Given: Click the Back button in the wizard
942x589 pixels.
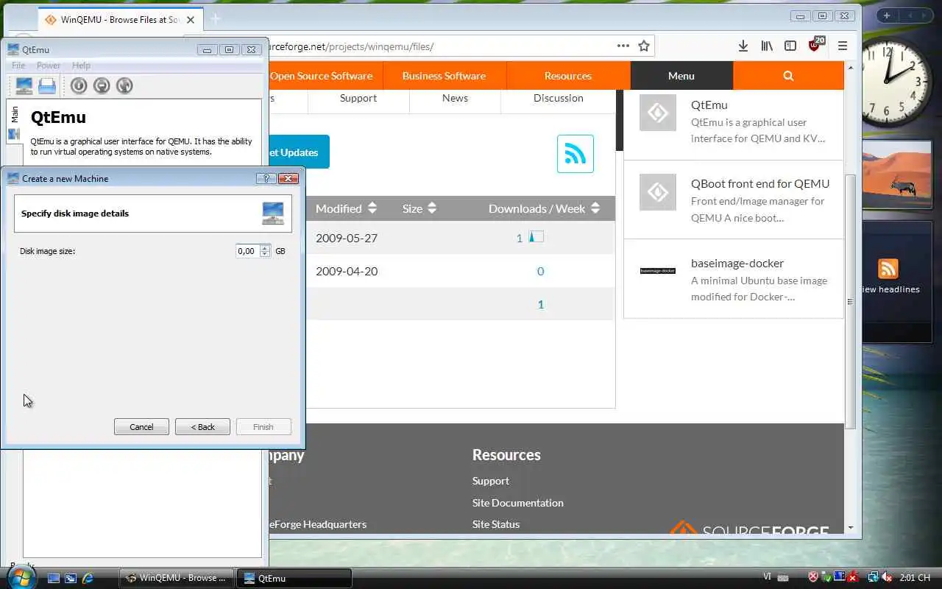Looking at the screenshot, I should (x=202, y=427).
